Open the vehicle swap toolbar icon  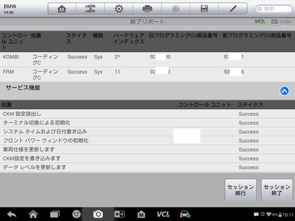pyautogui.click(x=90, y=9)
